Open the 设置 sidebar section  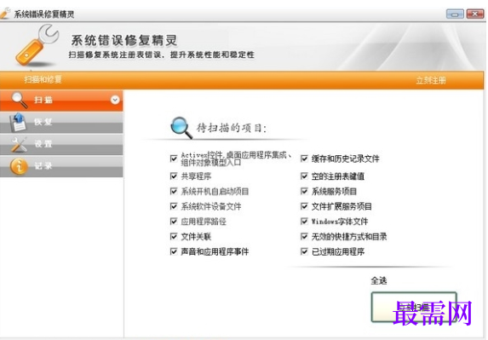(x=61, y=145)
